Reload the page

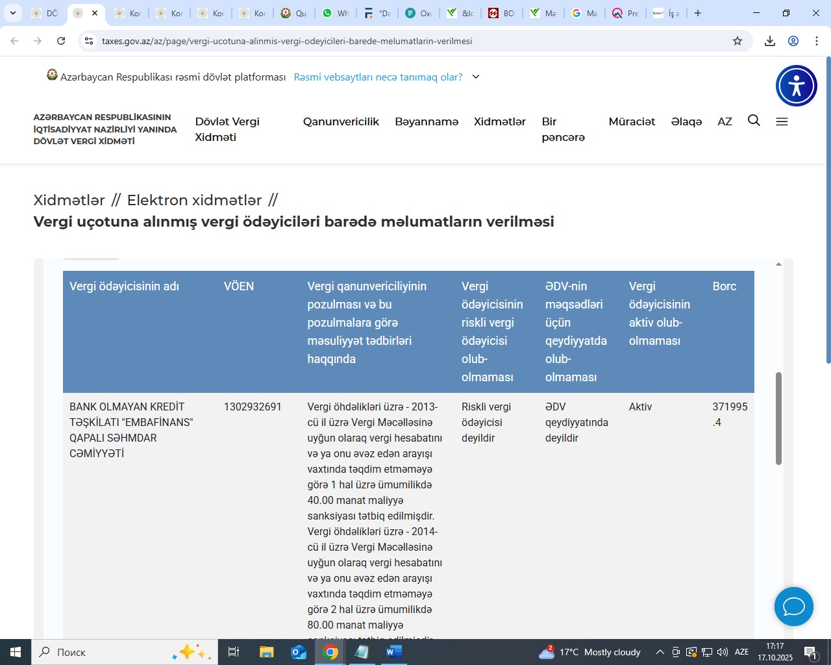click(61, 41)
